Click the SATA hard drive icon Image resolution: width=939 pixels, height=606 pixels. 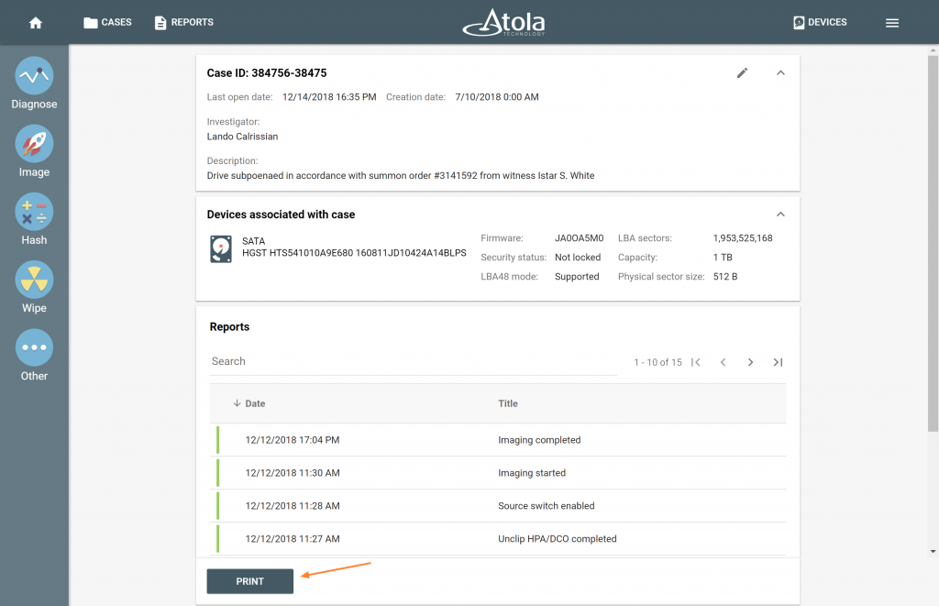221,248
